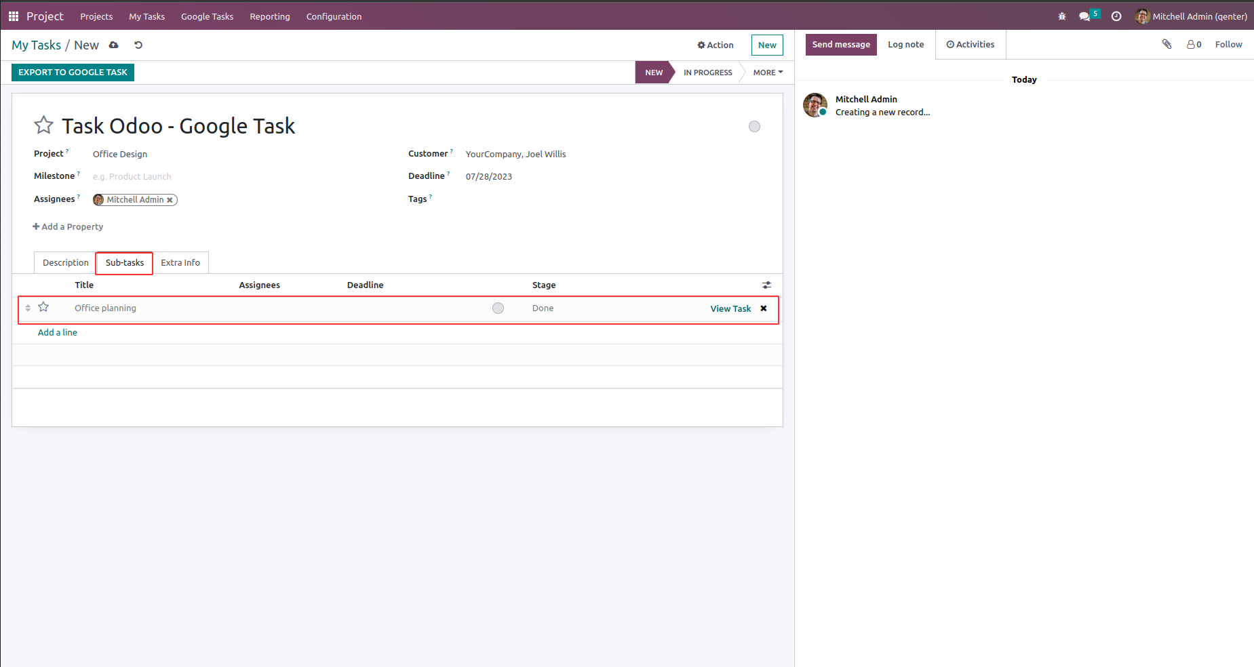Click the debug bug icon
The height and width of the screenshot is (667, 1254).
click(1062, 16)
